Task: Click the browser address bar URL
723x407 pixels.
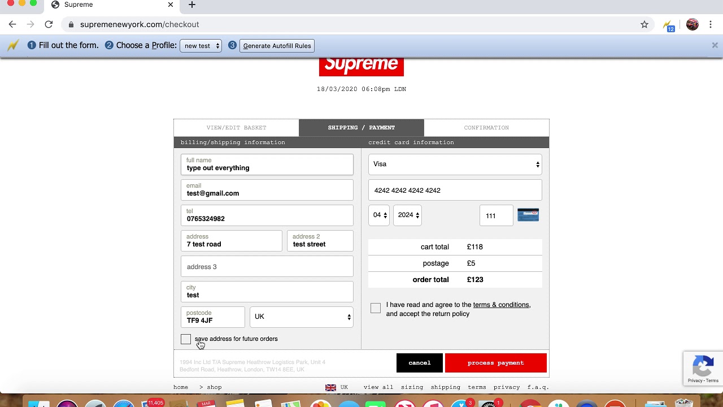Action: 140,24
